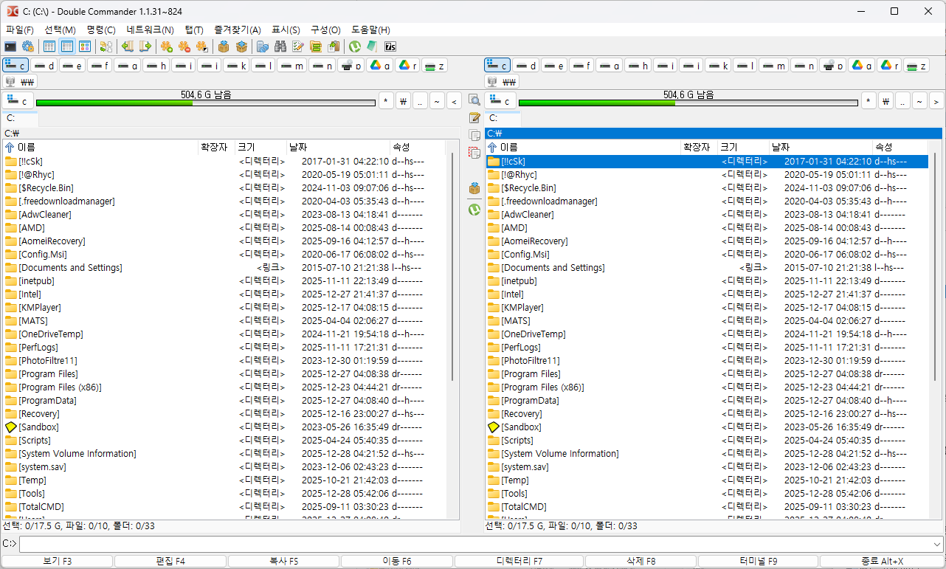Click the right panel free space bar
946x569 pixels.
tap(688, 103)
